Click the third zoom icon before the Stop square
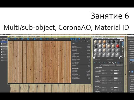The height and width of the screenshot is (100, 134). click(x=76, y=39)
